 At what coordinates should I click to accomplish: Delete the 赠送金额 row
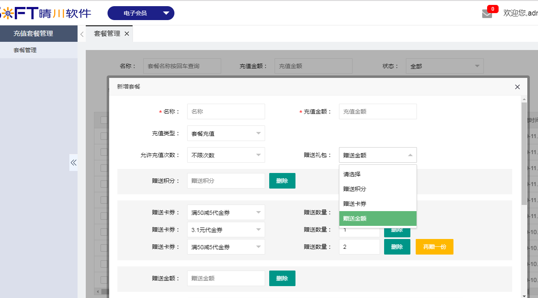coord(282,278)
